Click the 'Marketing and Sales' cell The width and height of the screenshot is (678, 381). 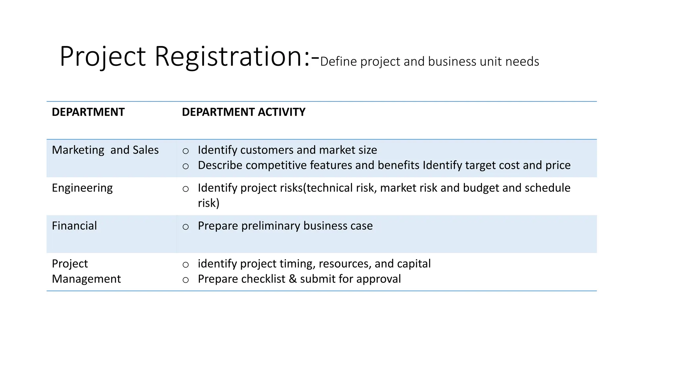(105, 150)
